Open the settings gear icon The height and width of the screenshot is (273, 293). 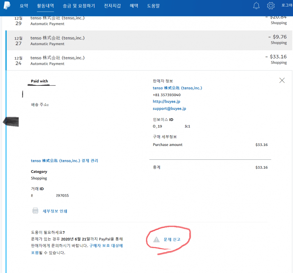[x=271, y=6]
